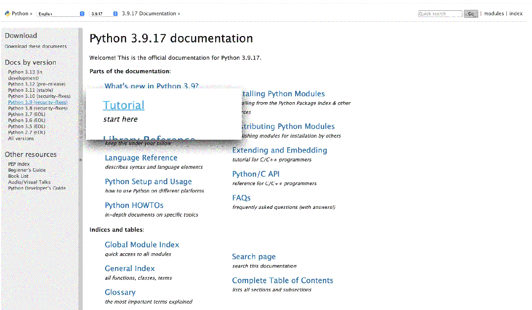The width and height of the screenshot is (532, 310).
Task: Open Installing Python Modules link
Action: point(283,94)
